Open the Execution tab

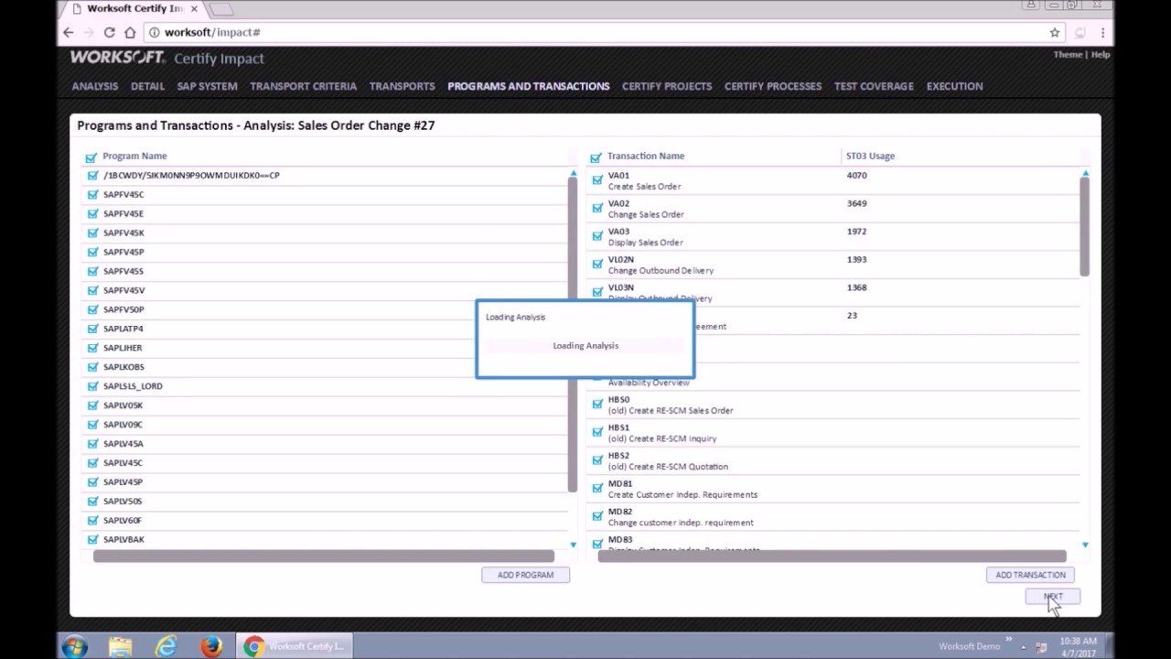(x=954, y=86)
